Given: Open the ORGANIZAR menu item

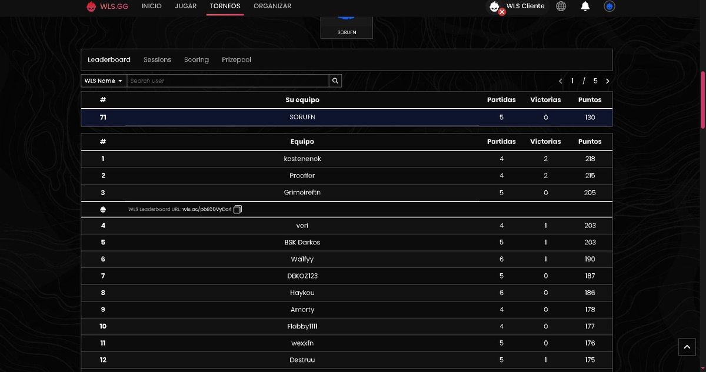Looking at the screenshot, I should click(x=272, y=6).
